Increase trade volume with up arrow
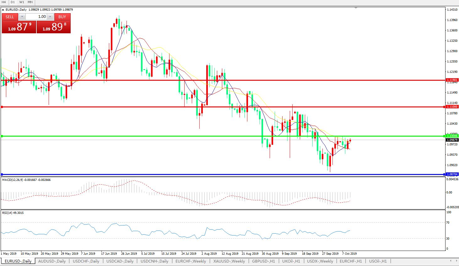Image resolution: width=459 pixels, height=266 pixels. click(50, 17)
